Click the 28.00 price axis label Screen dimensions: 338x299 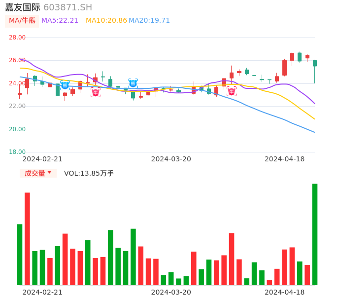(17, 37)
